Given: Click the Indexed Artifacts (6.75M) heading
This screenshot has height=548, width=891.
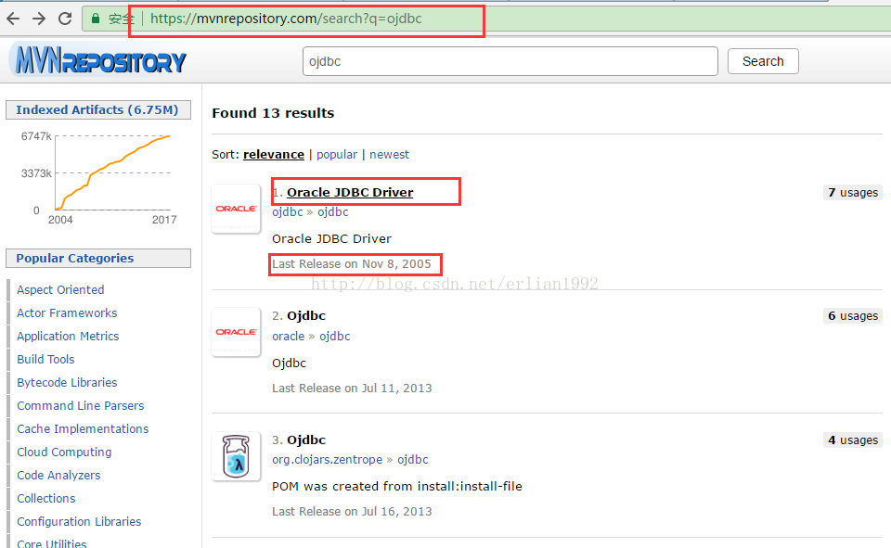Looking at the screenshot, I should (97, 110).
